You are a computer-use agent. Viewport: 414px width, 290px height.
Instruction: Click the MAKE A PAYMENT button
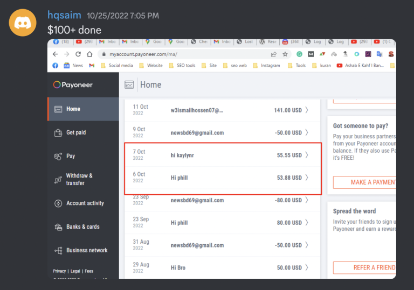pyautogui.click(x=364, y=182)
